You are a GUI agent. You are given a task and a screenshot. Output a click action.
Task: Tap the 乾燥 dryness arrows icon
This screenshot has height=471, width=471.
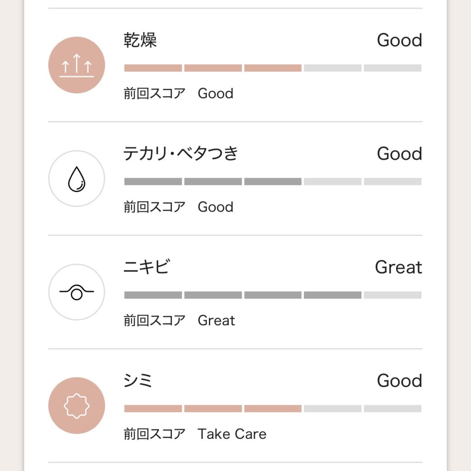tap(76, 65)
